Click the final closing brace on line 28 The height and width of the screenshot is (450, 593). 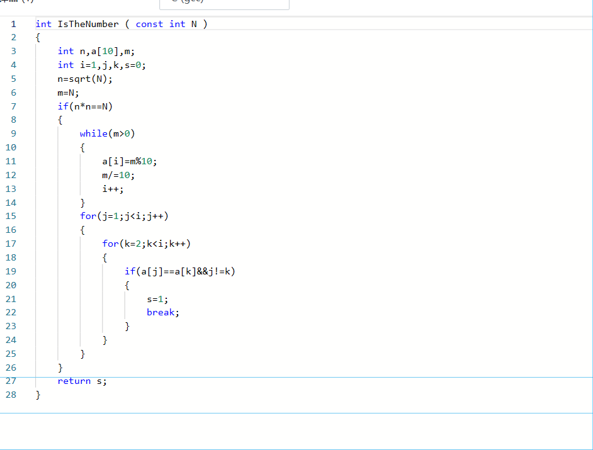(38, 395)
